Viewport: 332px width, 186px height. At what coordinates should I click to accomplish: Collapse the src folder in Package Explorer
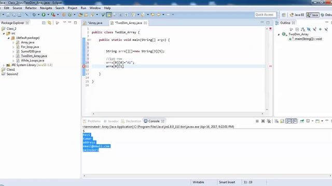tap(4, 33)
